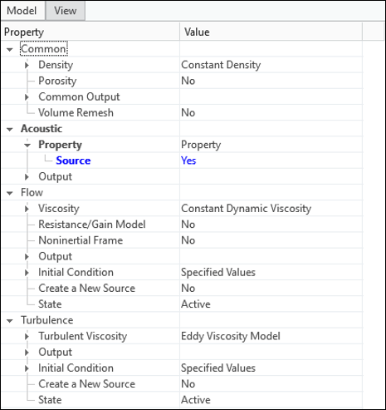Change Porosity value from No
The width and height of the screenshot is (386, 410).
click(x=271, y=81)
